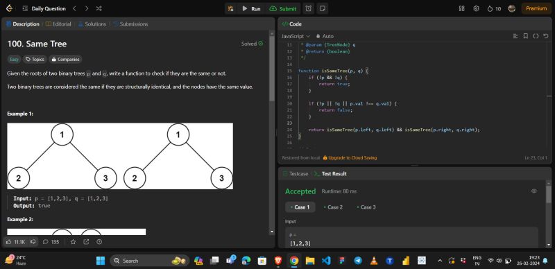555x269 pixels.
Task: Click the share external link icon
Action: tap(86, 242)
